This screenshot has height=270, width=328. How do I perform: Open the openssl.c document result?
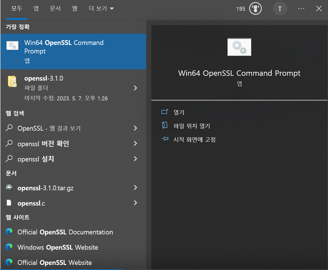[73, 203]
